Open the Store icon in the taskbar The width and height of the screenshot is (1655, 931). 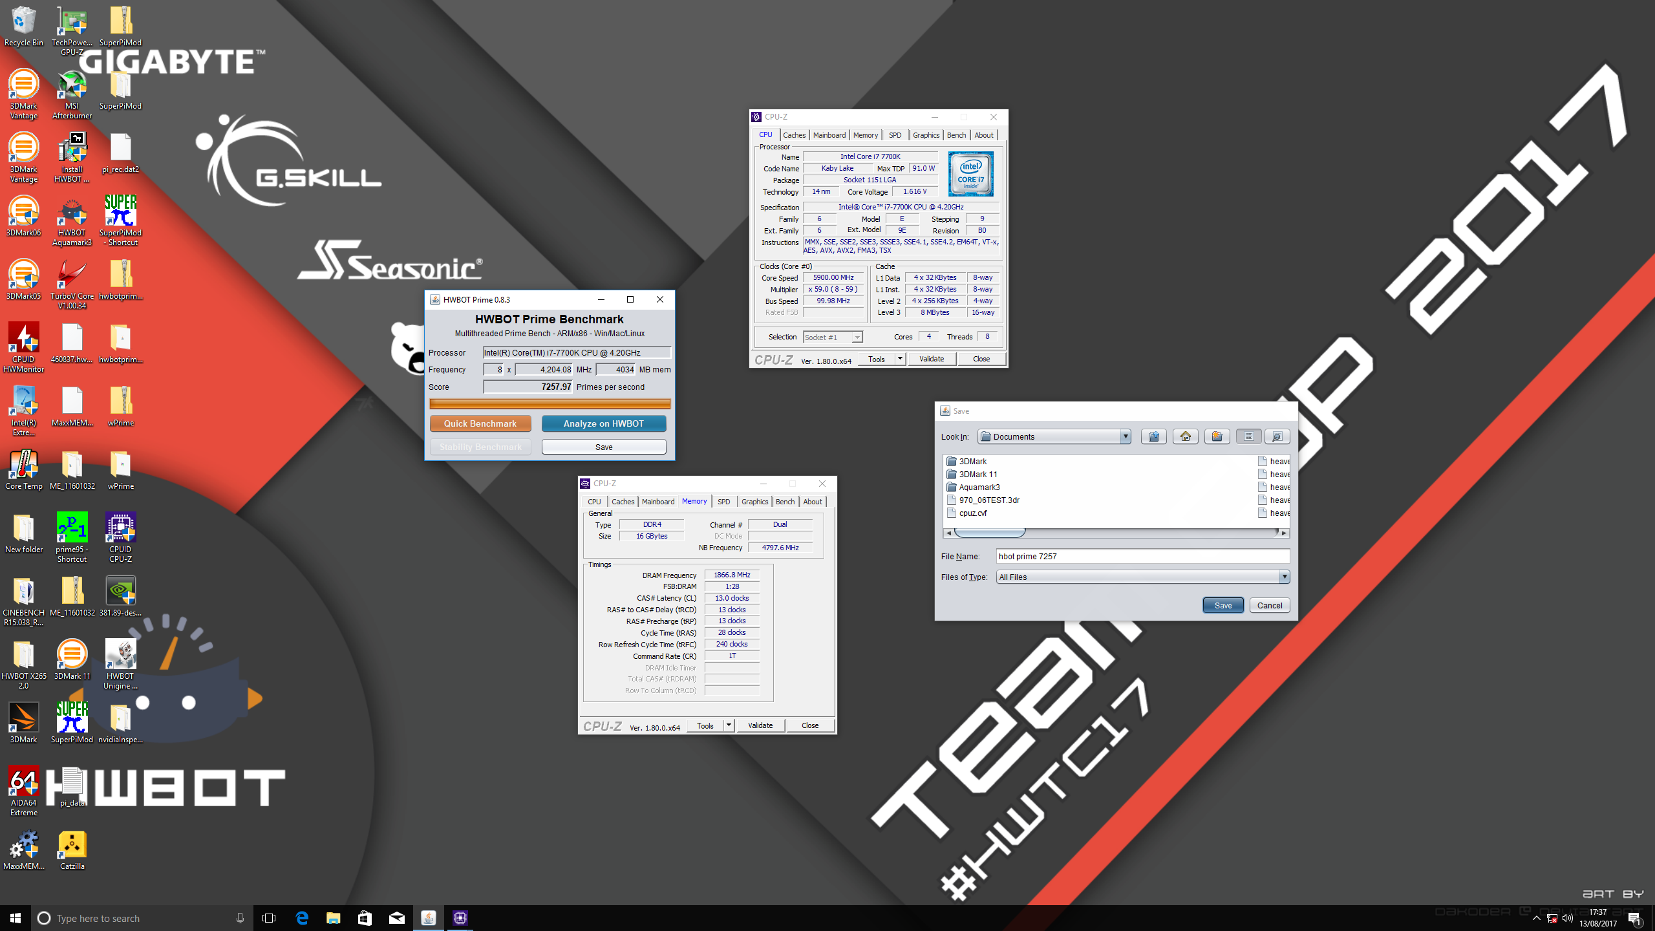365,918
